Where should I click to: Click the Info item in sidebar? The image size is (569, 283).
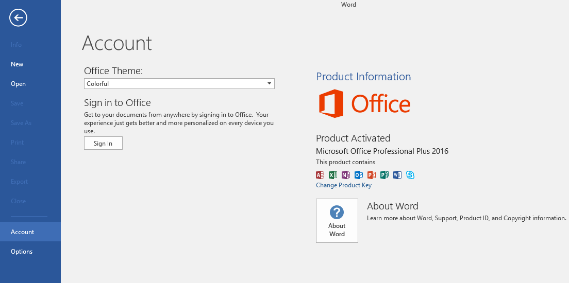tap(16, 45)
